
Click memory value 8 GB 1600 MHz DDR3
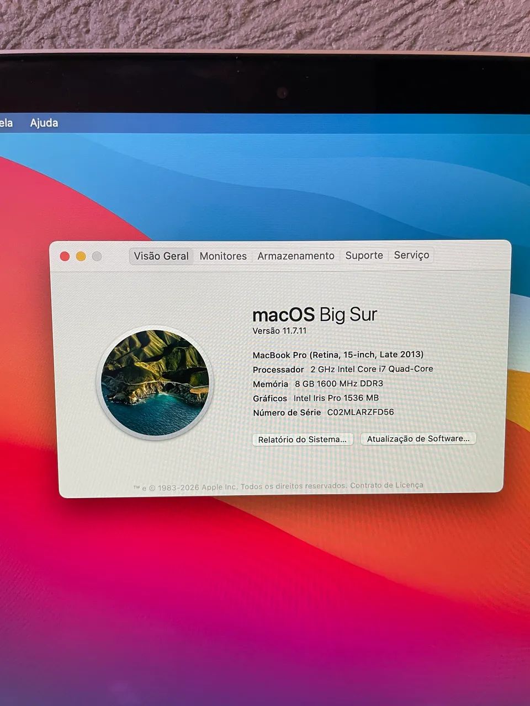tap(339, 383)
